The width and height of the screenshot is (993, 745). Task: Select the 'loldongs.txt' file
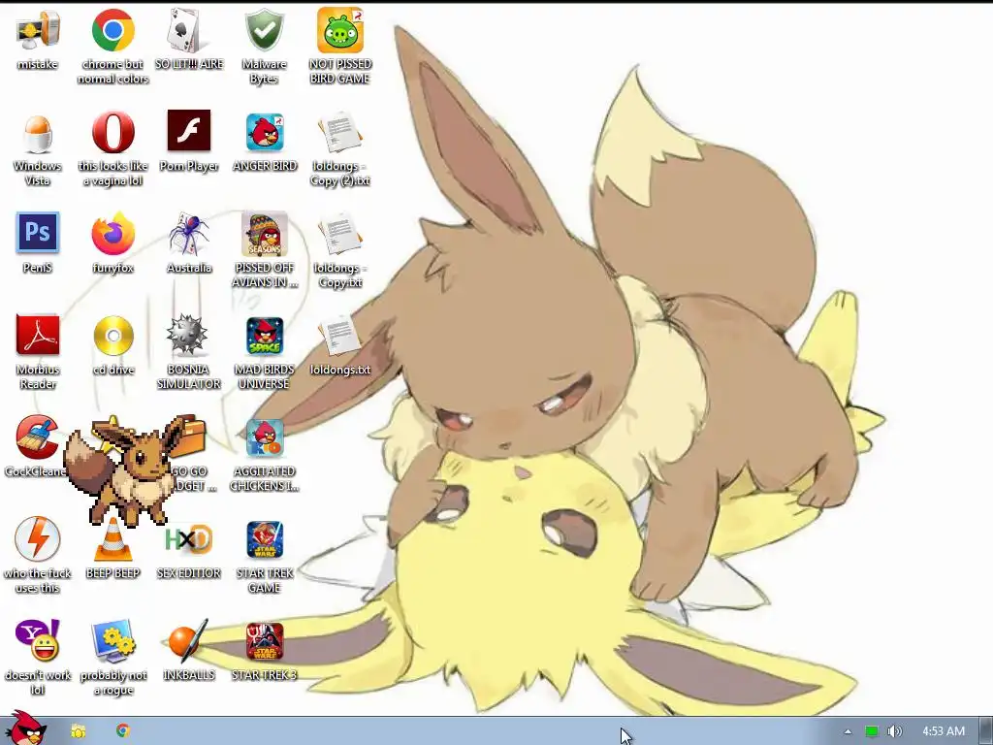(x=340, y=337)
